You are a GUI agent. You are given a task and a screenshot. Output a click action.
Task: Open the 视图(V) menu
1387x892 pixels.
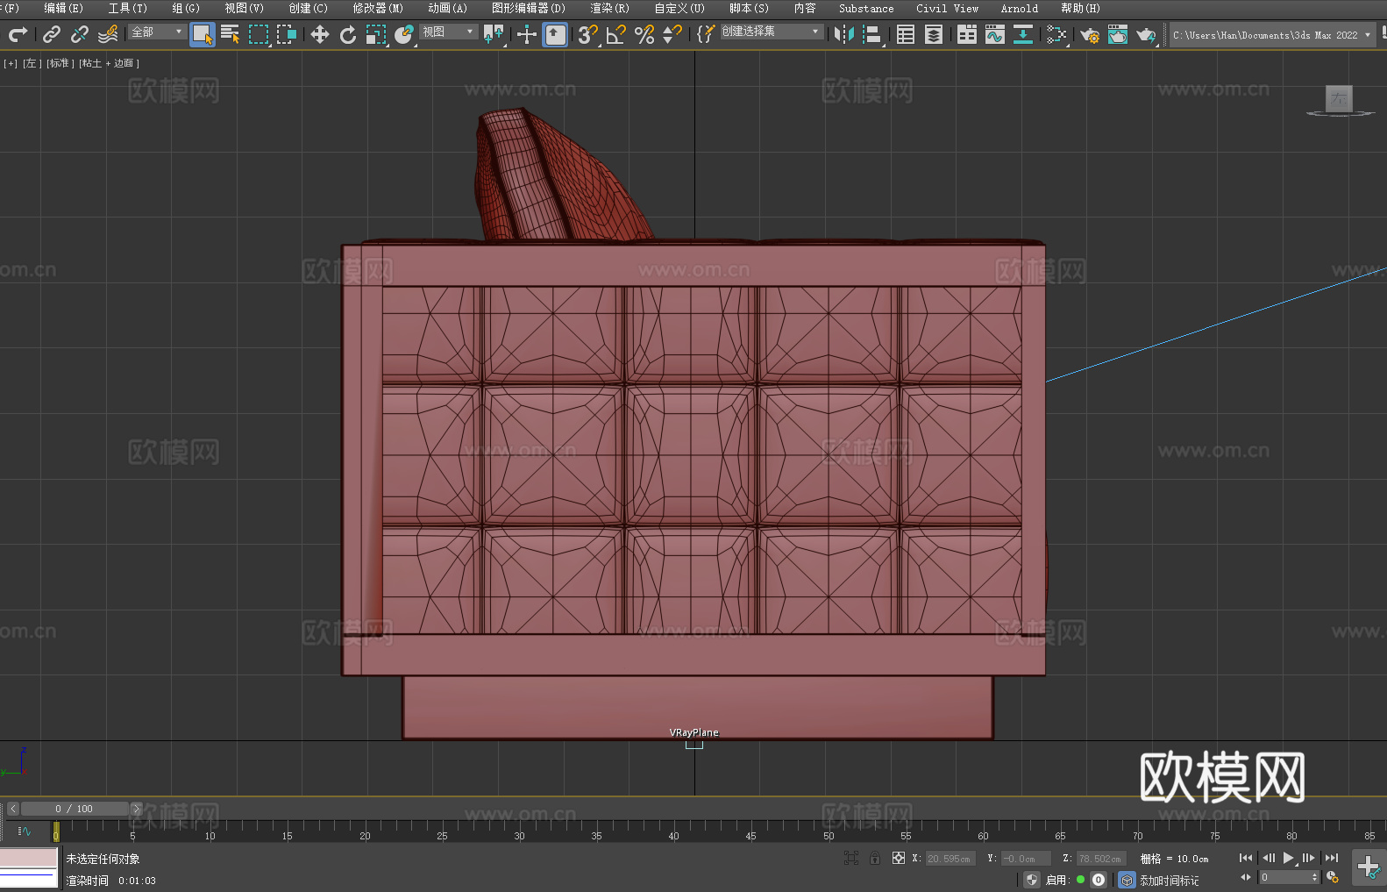[x=244, y=8]
